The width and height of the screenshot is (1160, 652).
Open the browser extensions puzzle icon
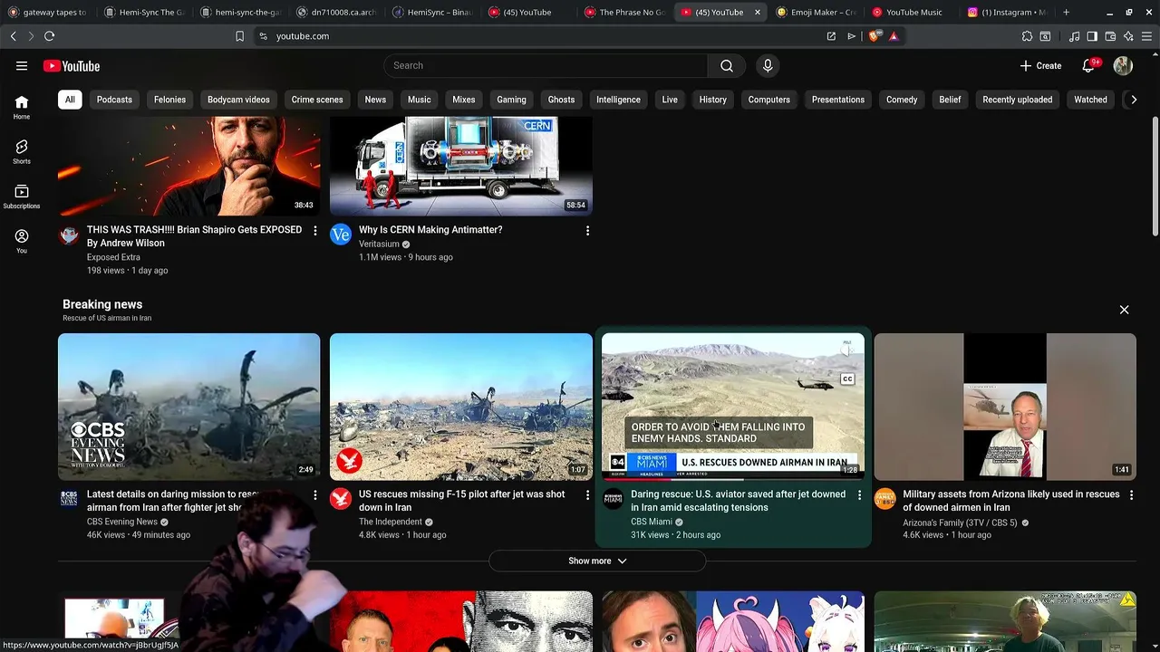coord(1027,36)
